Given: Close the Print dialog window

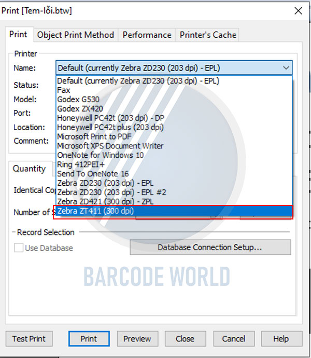Looking at the screenshot, I should point(298,10).
